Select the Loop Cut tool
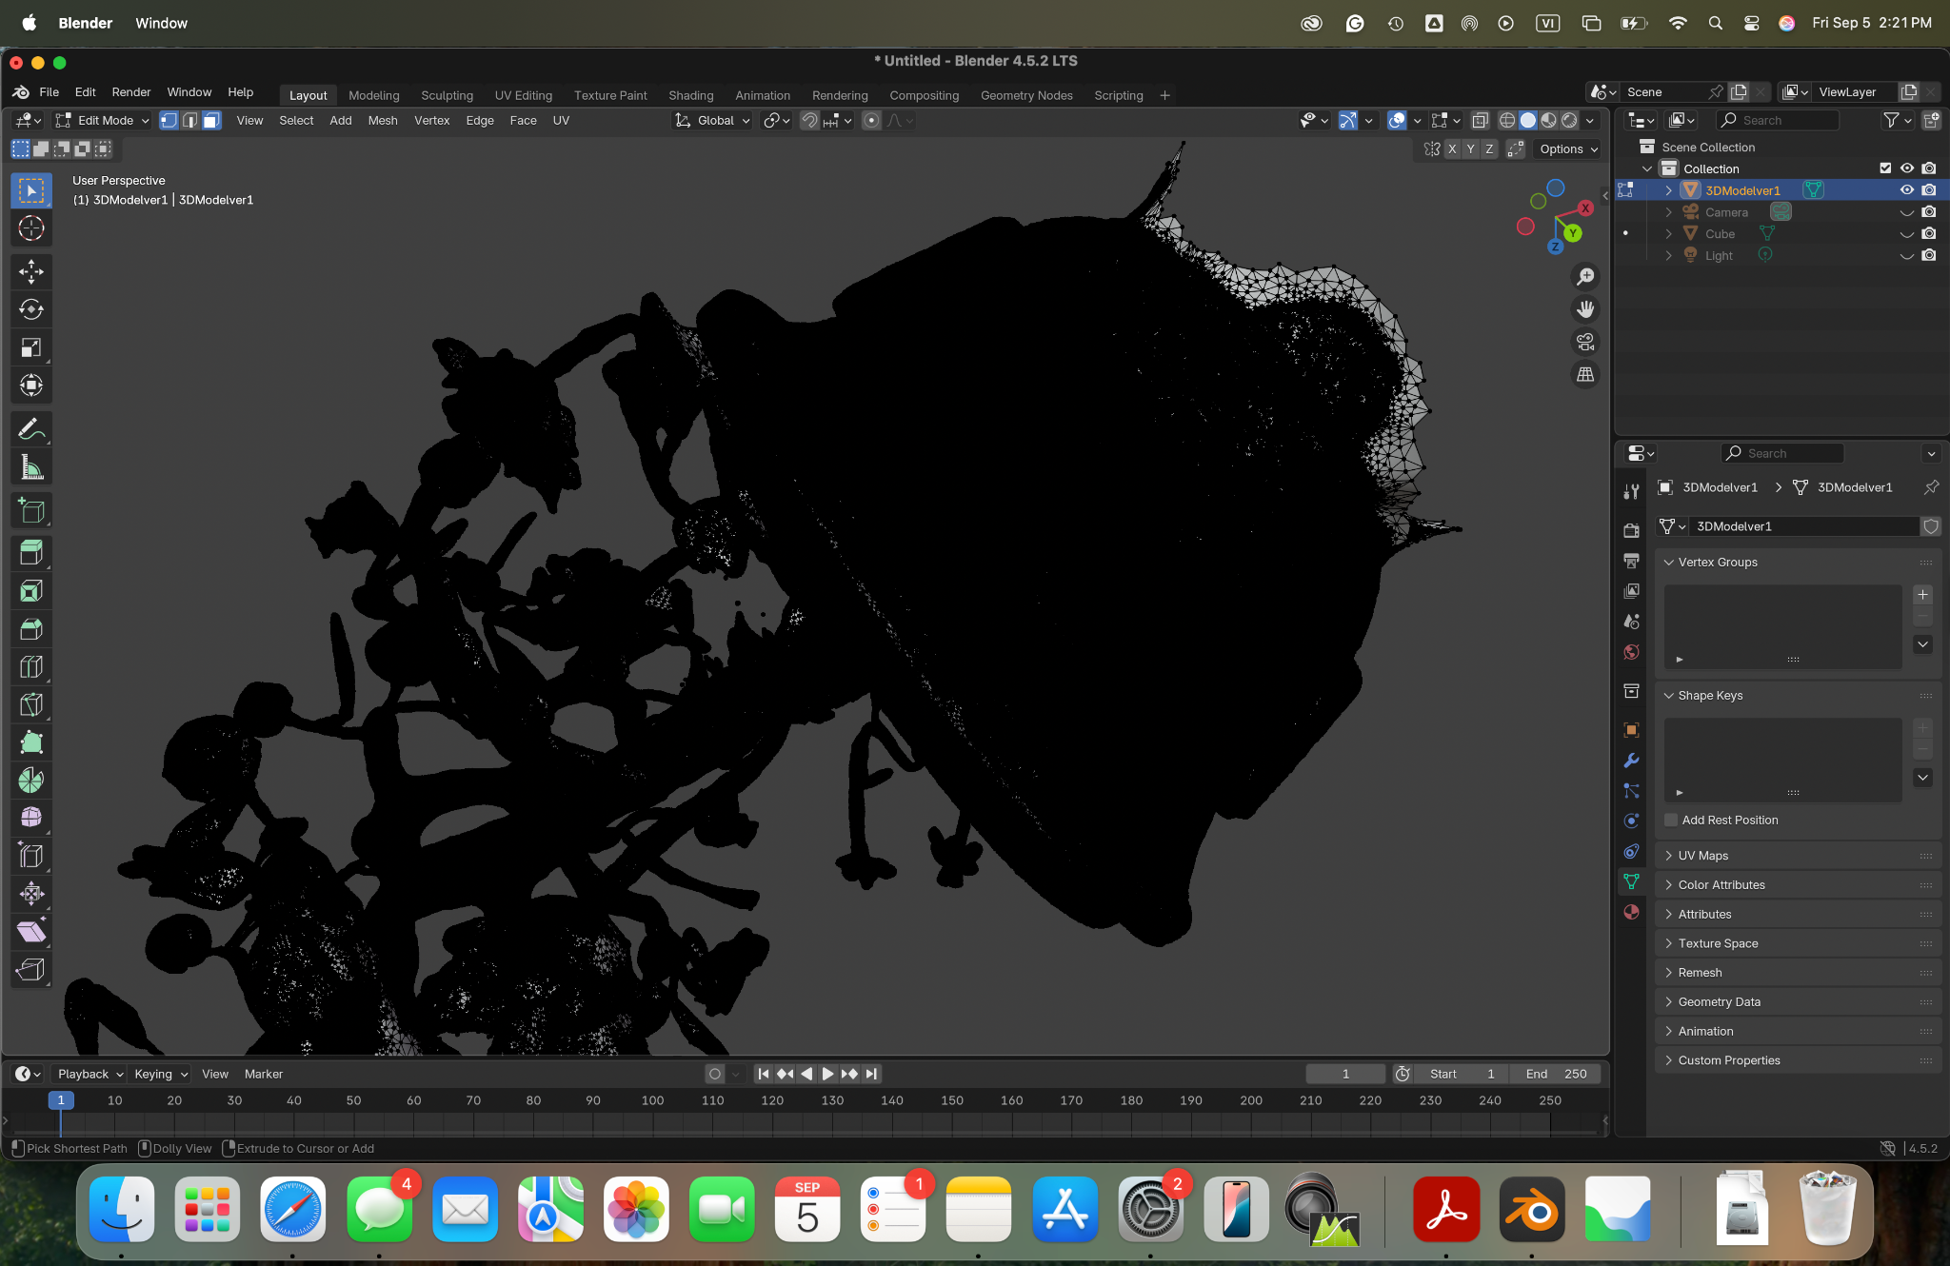 (x=30, y=667)
